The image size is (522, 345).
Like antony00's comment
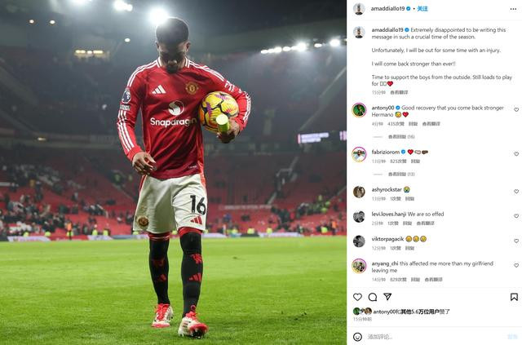coord(516,109)
